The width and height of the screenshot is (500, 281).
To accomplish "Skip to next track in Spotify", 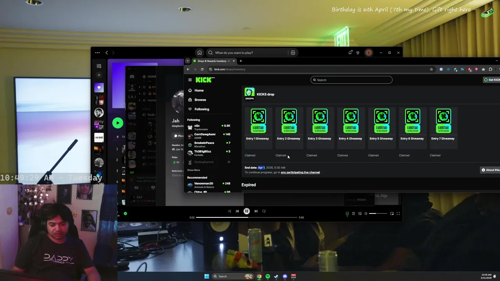I will coord(256,211).
